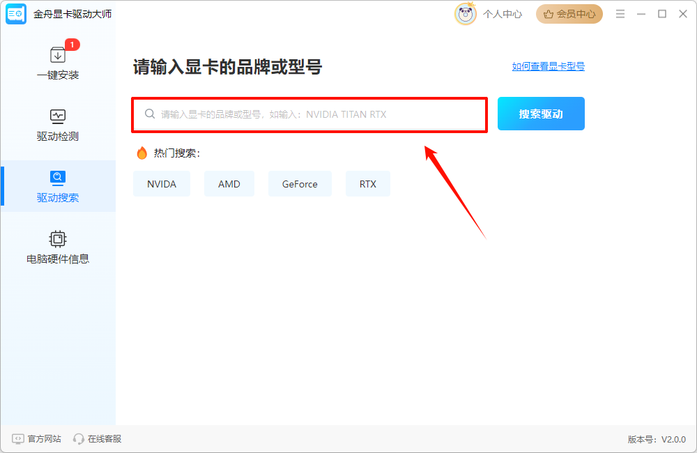This screenshot has width=697, height=453.
Task: Choose the GeForce hot search tag
Action: 300,183
